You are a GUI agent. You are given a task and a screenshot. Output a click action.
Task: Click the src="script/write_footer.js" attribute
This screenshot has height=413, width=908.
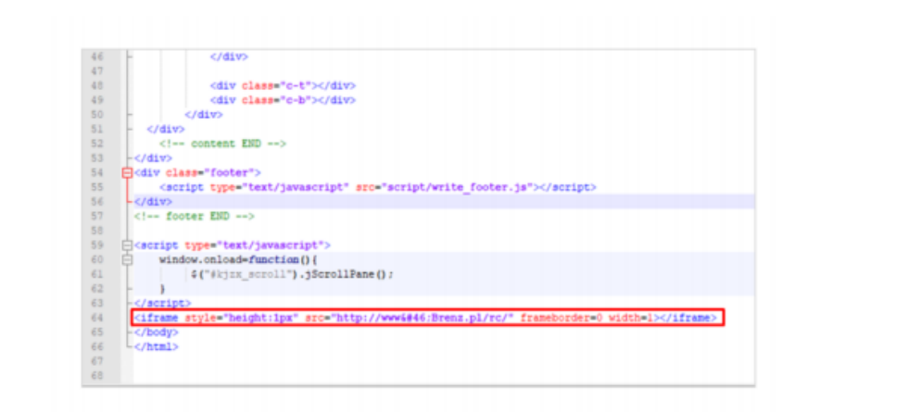444,187
